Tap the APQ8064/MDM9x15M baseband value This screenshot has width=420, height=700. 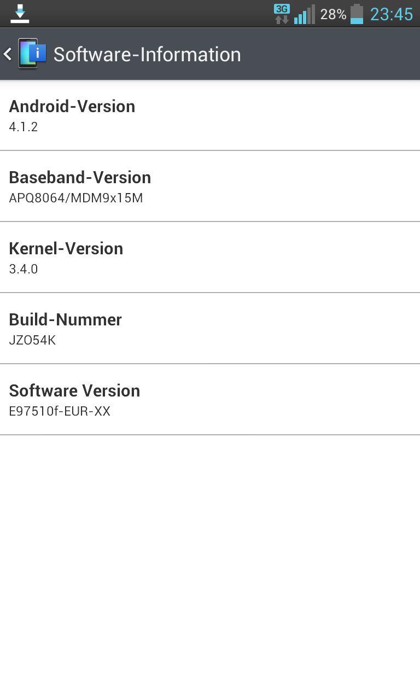(76, 198)
